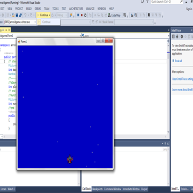The width and height of the screenshot is (193, 193).
Task: Click the code editor vertical scrollbar
Action: (x=168, y=87)
